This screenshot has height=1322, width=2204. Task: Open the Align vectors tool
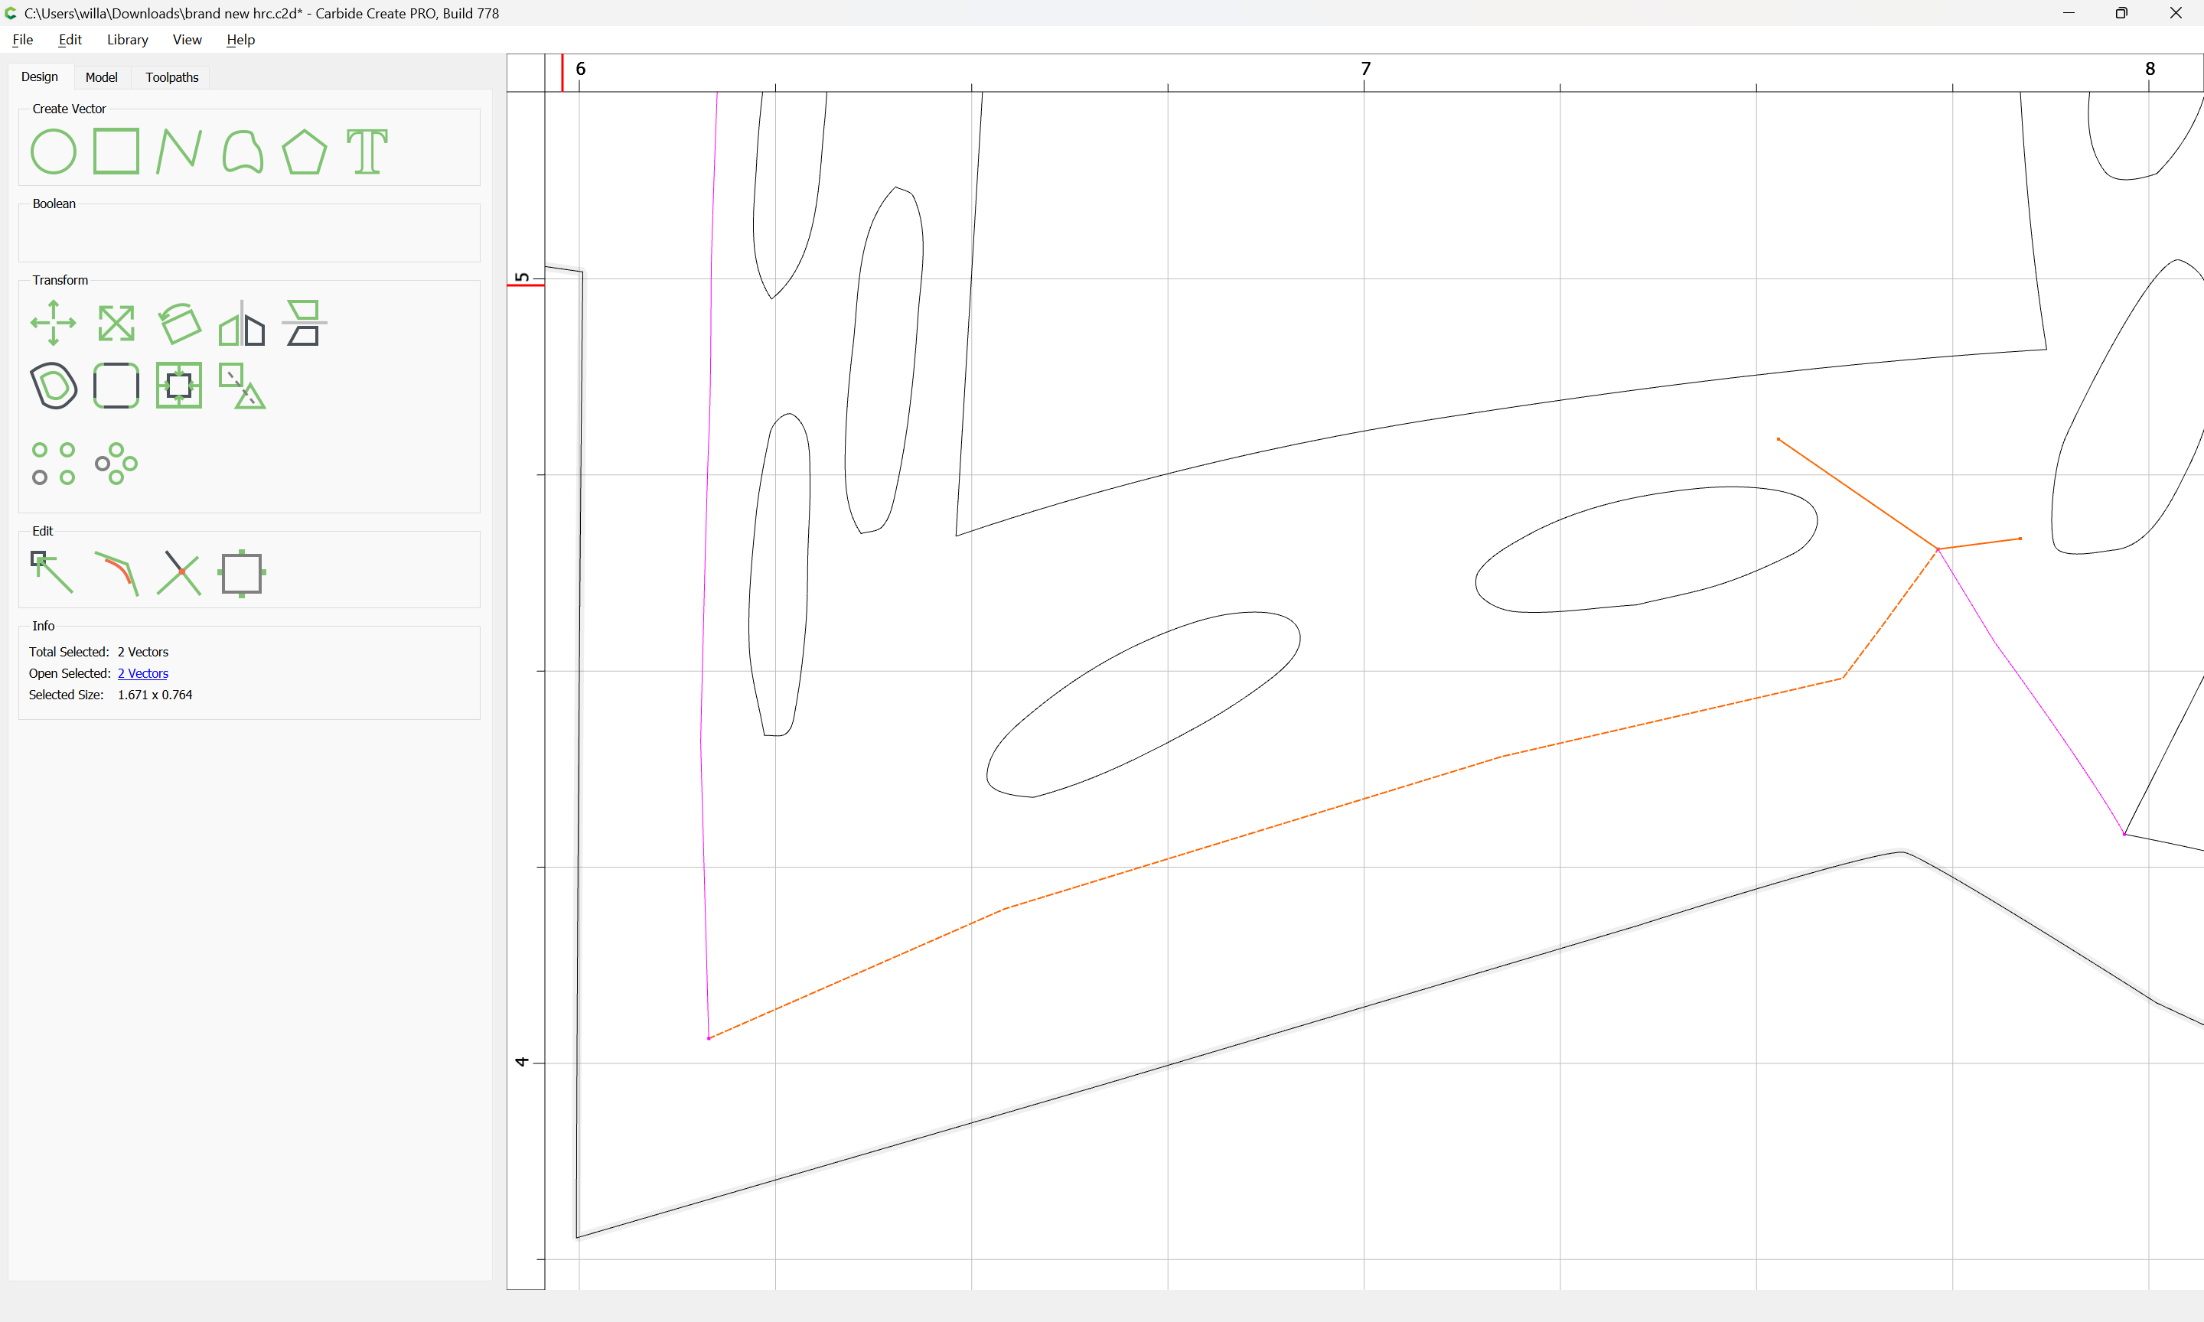click(x=305, y=323)
